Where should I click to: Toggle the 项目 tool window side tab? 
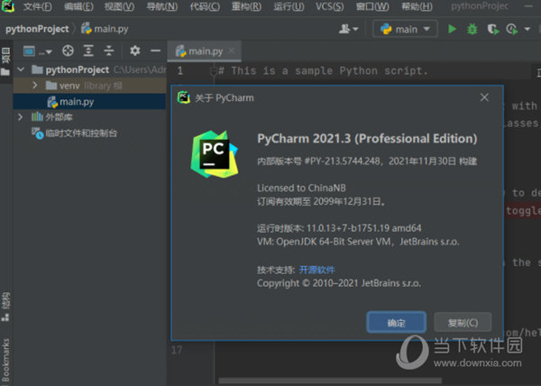pos(6,61)
